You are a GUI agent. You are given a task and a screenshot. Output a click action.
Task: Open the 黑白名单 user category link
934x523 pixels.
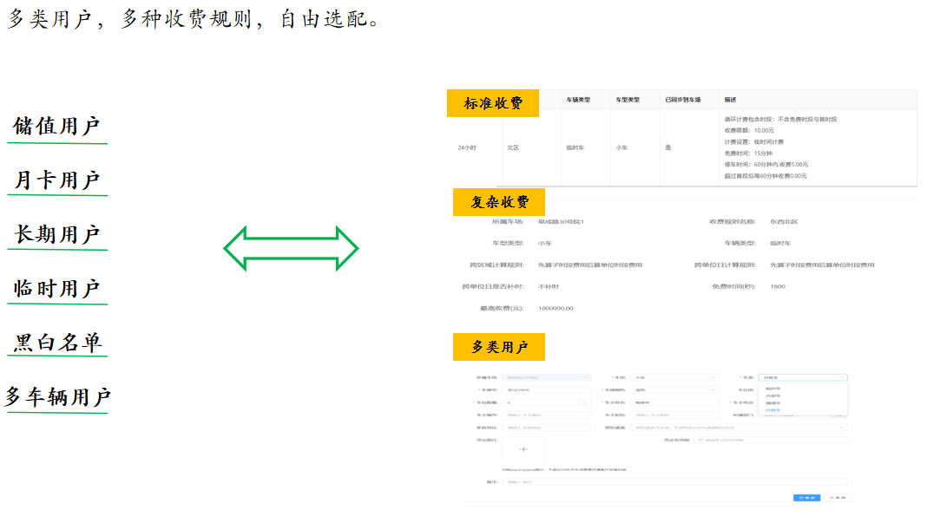pyautogui.click(x=57, y=344)
